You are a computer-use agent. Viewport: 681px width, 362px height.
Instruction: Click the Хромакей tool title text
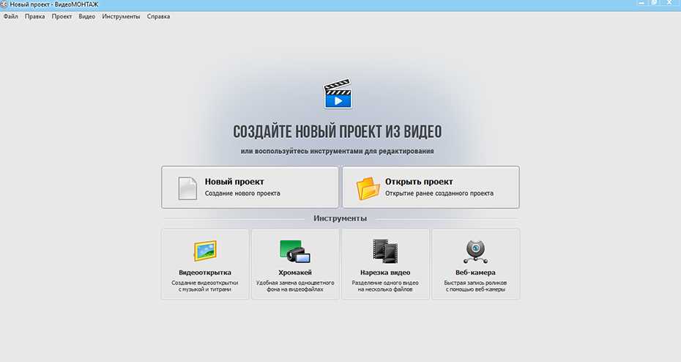295,273
